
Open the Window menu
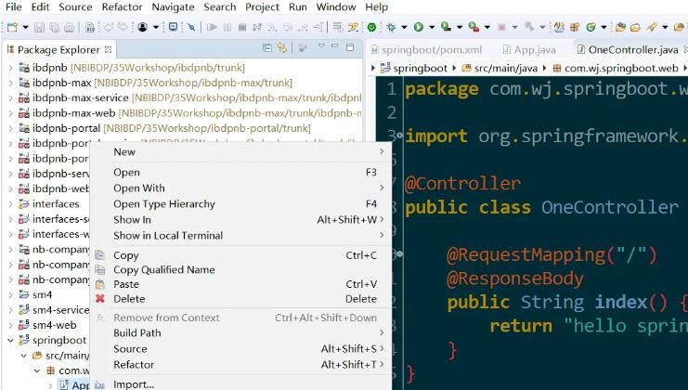click(336, 7)
